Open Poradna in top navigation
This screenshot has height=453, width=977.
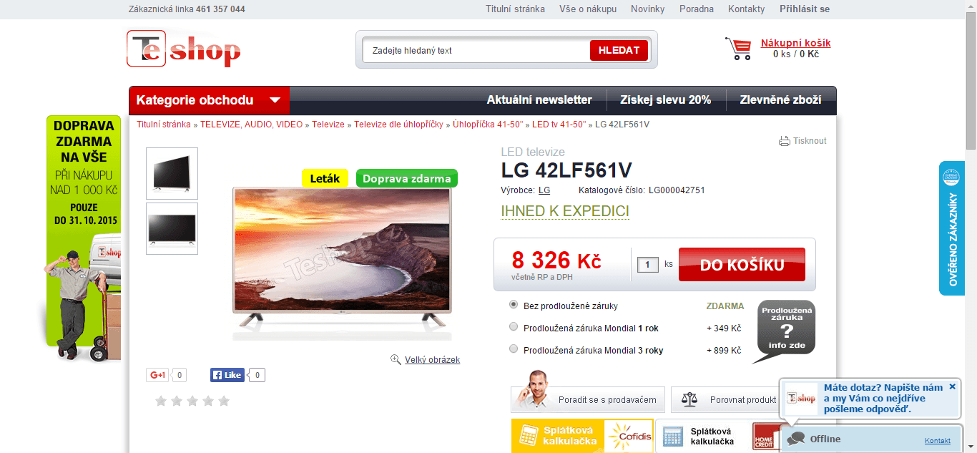(x=697, y=9)
